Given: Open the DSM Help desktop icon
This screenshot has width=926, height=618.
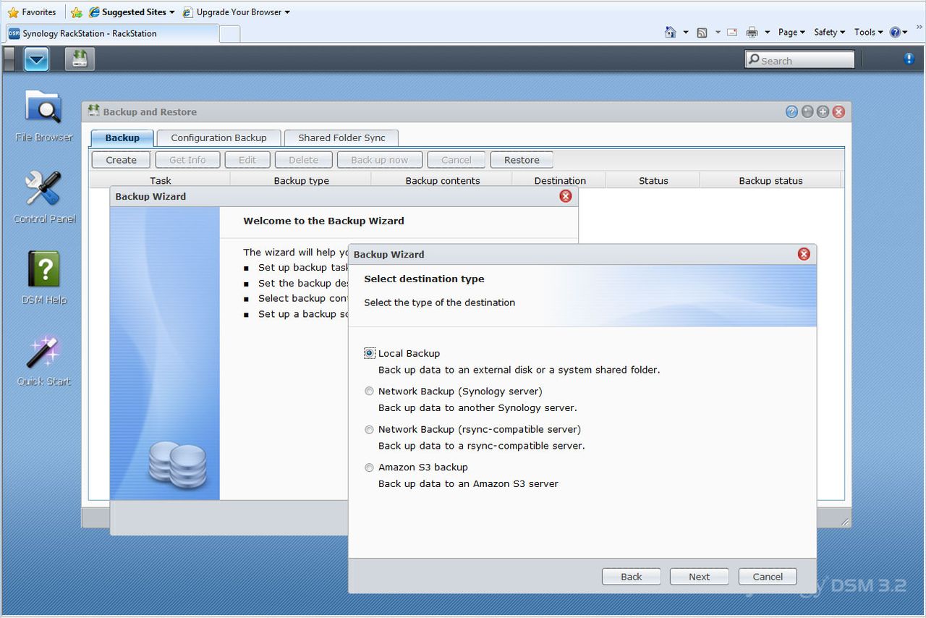Looking at the screenshot, I should click(x=44, y=278).
